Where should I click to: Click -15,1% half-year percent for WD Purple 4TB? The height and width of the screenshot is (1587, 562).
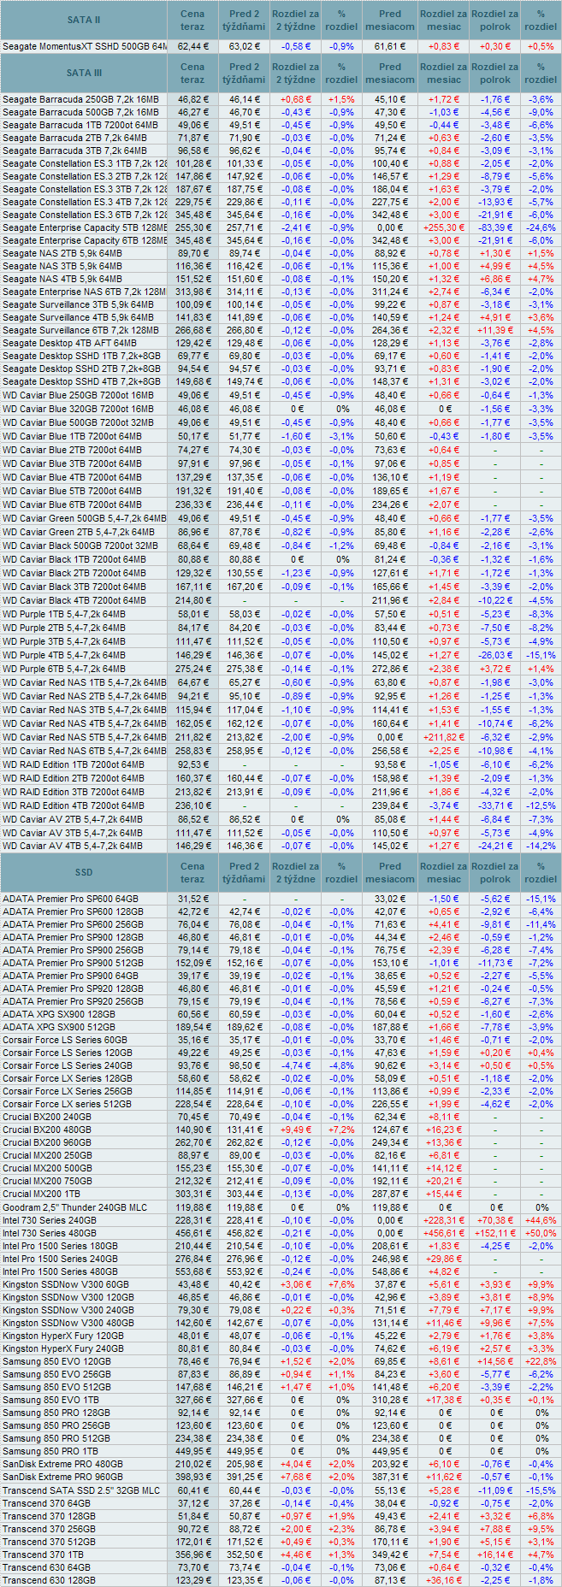tap(541, 655)
